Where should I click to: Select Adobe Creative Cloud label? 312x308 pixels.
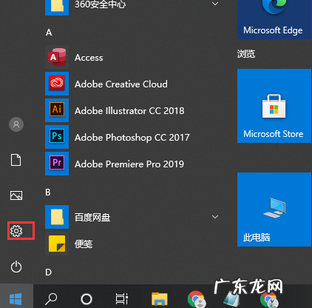pos(121,84)
